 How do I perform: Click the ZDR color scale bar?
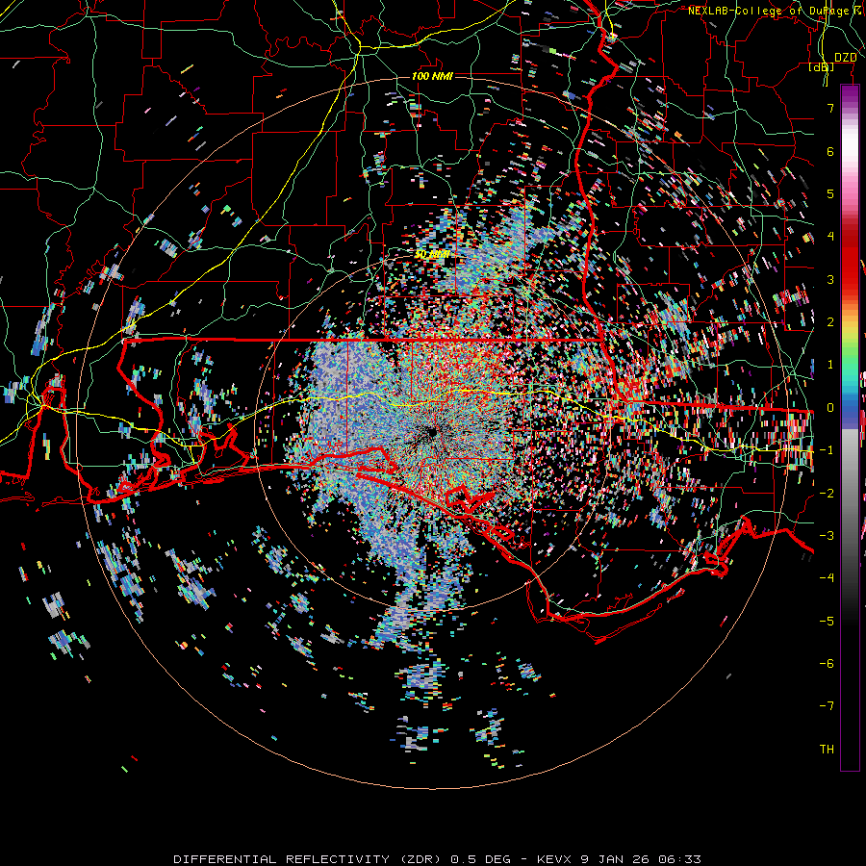850,427
